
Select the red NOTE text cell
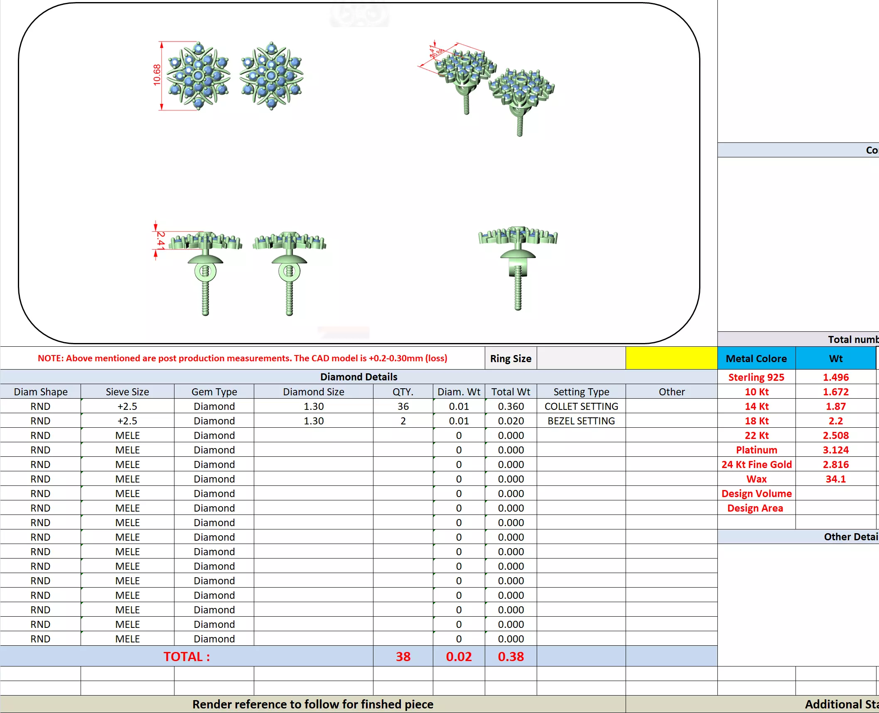point(242,358)
